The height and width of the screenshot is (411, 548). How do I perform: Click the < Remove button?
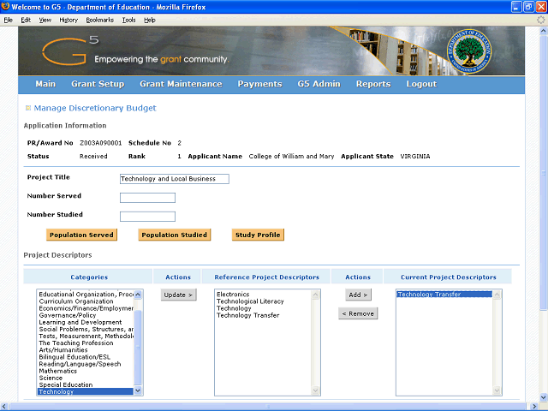(358, 313)
